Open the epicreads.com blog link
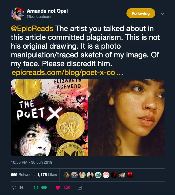 click(67, 73)
